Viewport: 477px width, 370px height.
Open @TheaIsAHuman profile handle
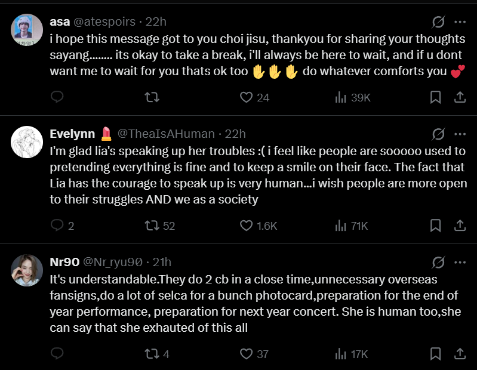point(166,134)
